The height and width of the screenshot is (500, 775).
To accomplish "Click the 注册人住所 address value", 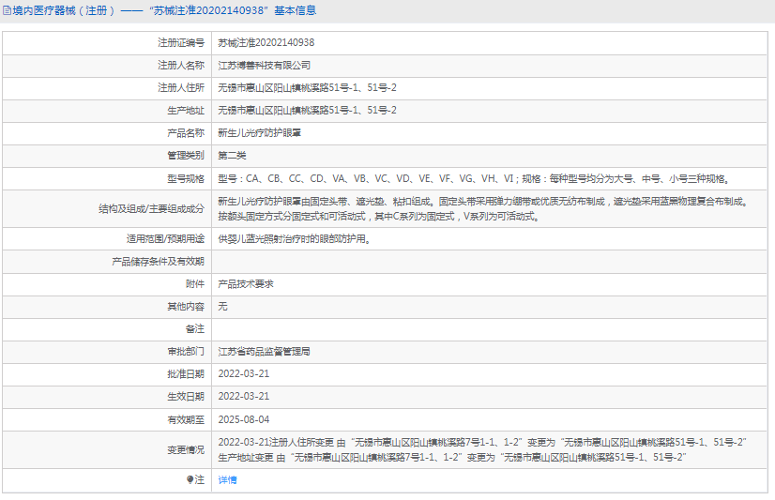I will coord(307,87).
